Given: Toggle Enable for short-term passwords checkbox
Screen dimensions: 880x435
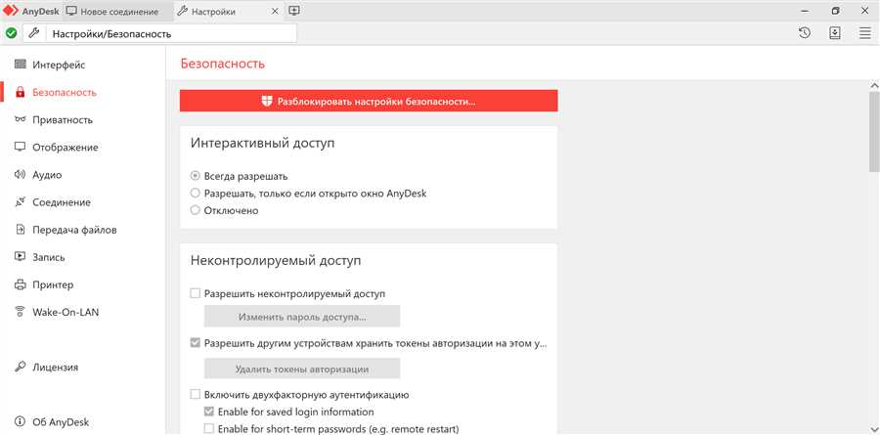Looking at the screenshot, I should [x=209, y=429].
